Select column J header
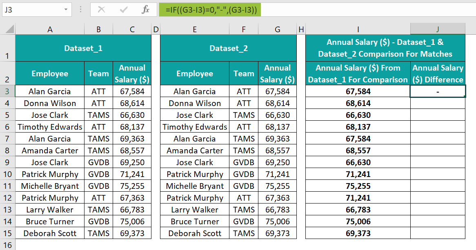The height and width of the screenshot is (250, 476). pyautogui.click(x=438, y=29)
